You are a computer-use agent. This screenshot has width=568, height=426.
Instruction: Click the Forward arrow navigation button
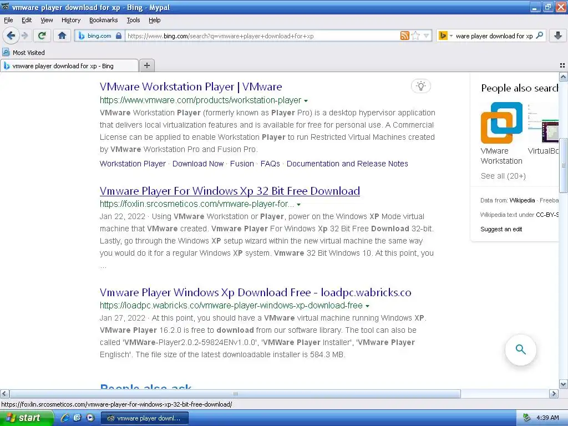[24, 35]
